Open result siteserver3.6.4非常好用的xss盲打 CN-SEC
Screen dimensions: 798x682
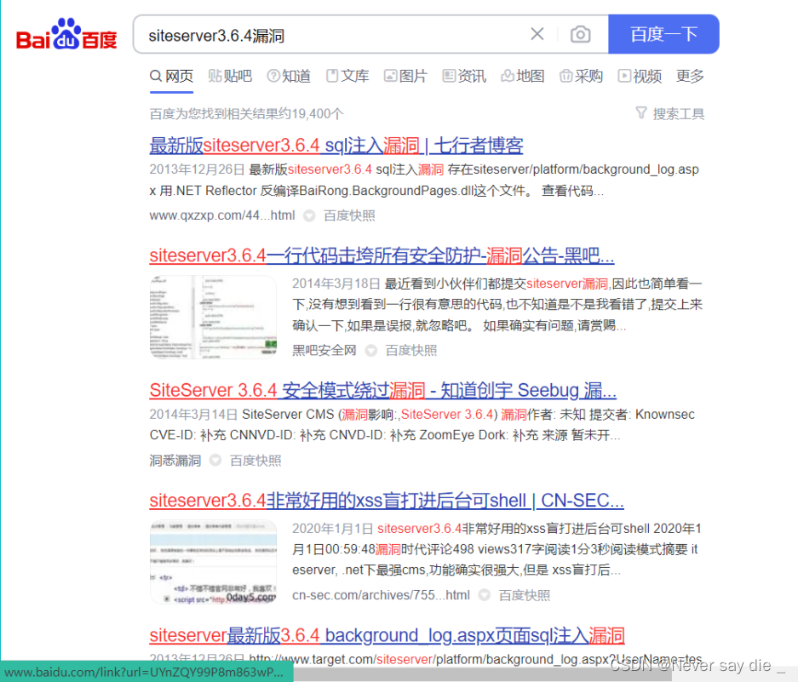coord(387,501)
